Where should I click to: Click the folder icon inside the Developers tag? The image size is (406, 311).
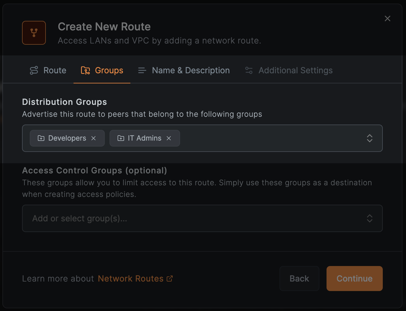tap(41, 138)
